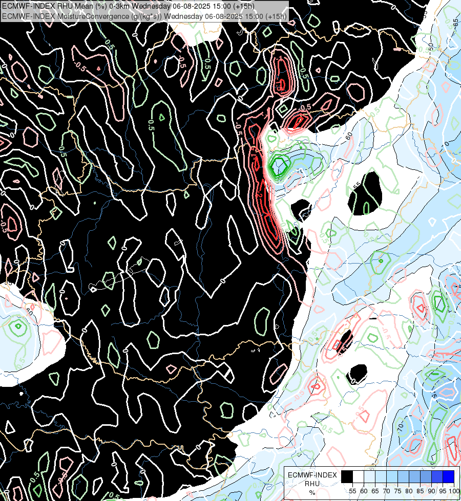Click the 90 value on the legend scale
The image size is (461, 501).
click(432, 491)
